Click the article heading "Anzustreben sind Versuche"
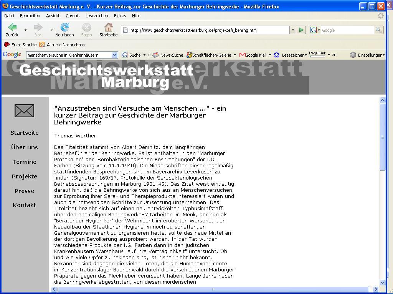Viewport: 393px width, 294px height. click(x=140, y=115)
